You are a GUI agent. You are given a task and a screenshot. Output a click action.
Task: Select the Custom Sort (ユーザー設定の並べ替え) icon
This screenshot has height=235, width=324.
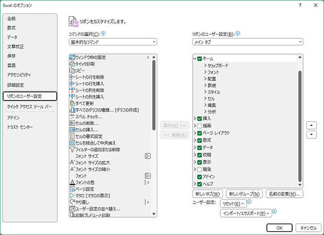point(72,209)
